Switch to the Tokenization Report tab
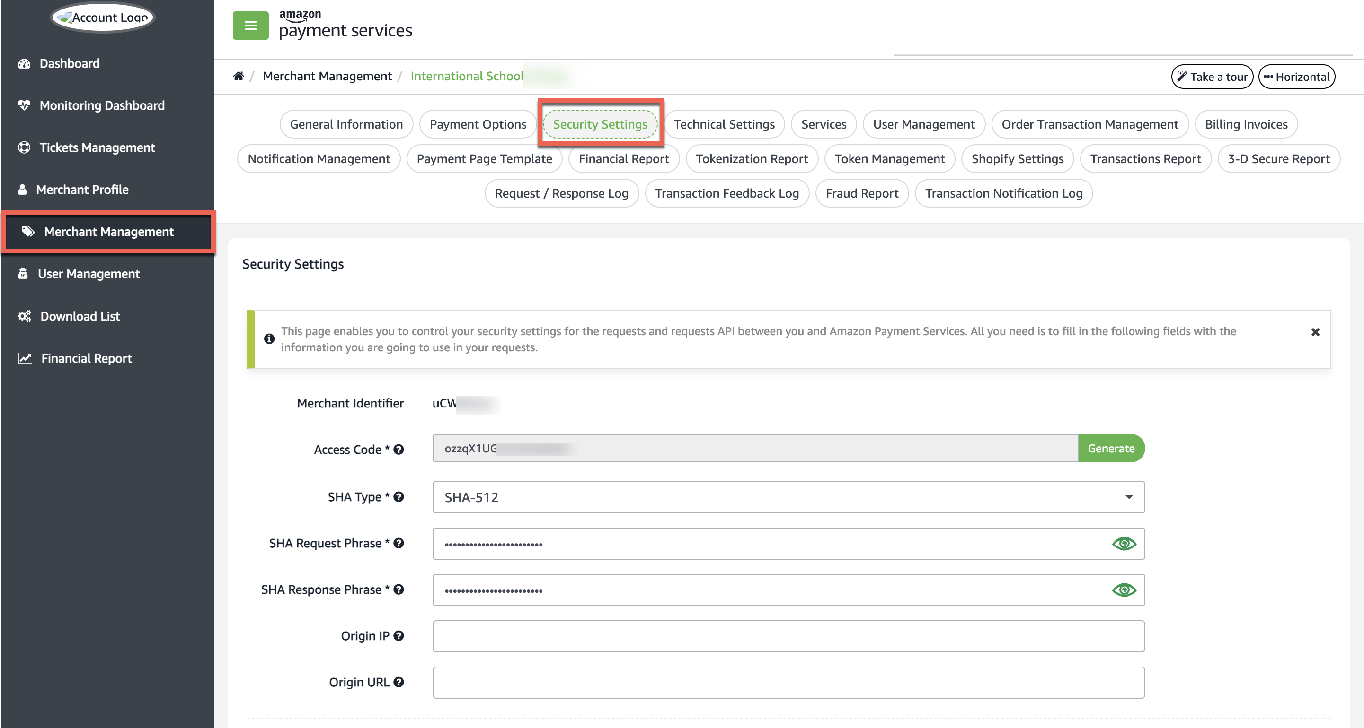1364x728 pixels. click(x=752, y=159)
